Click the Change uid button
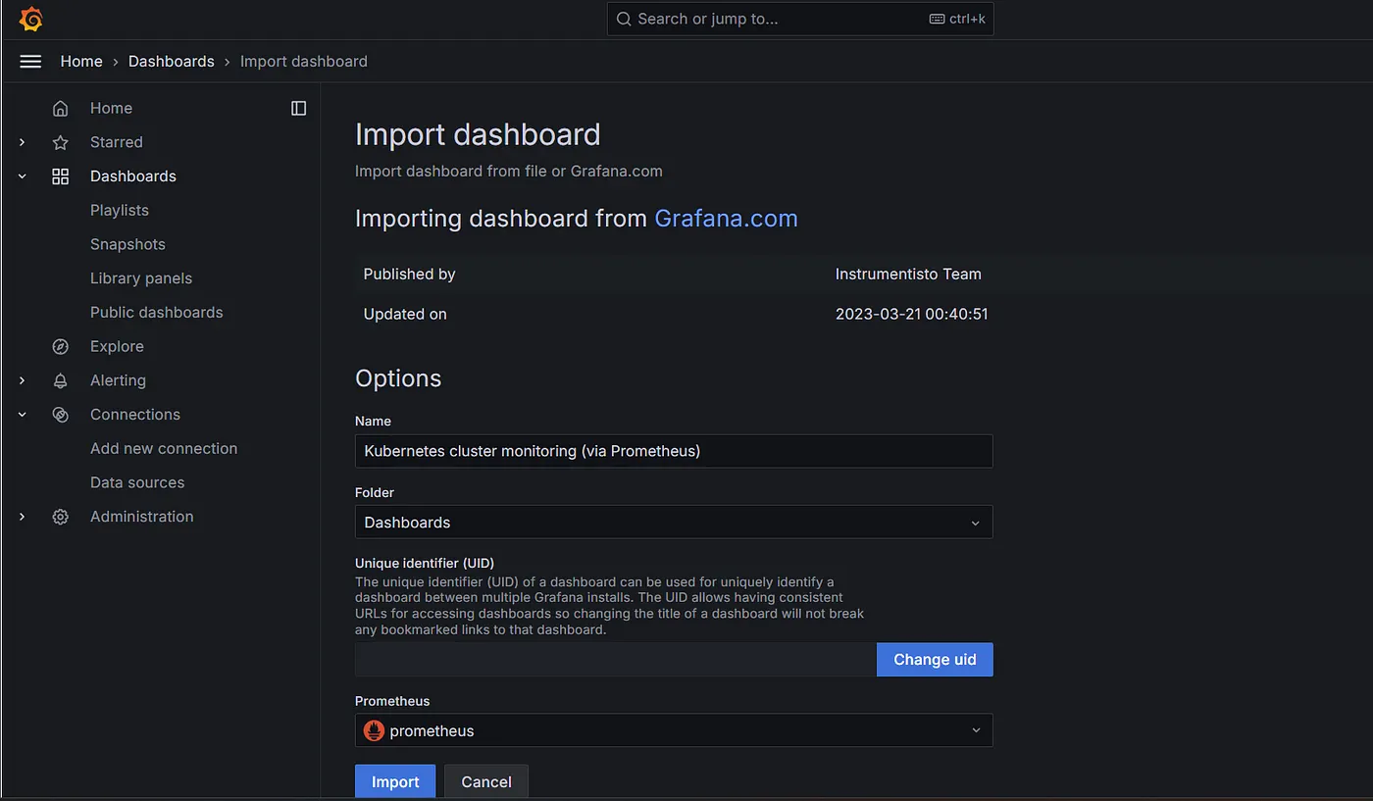1373x801 pixels. coord(935,660)
